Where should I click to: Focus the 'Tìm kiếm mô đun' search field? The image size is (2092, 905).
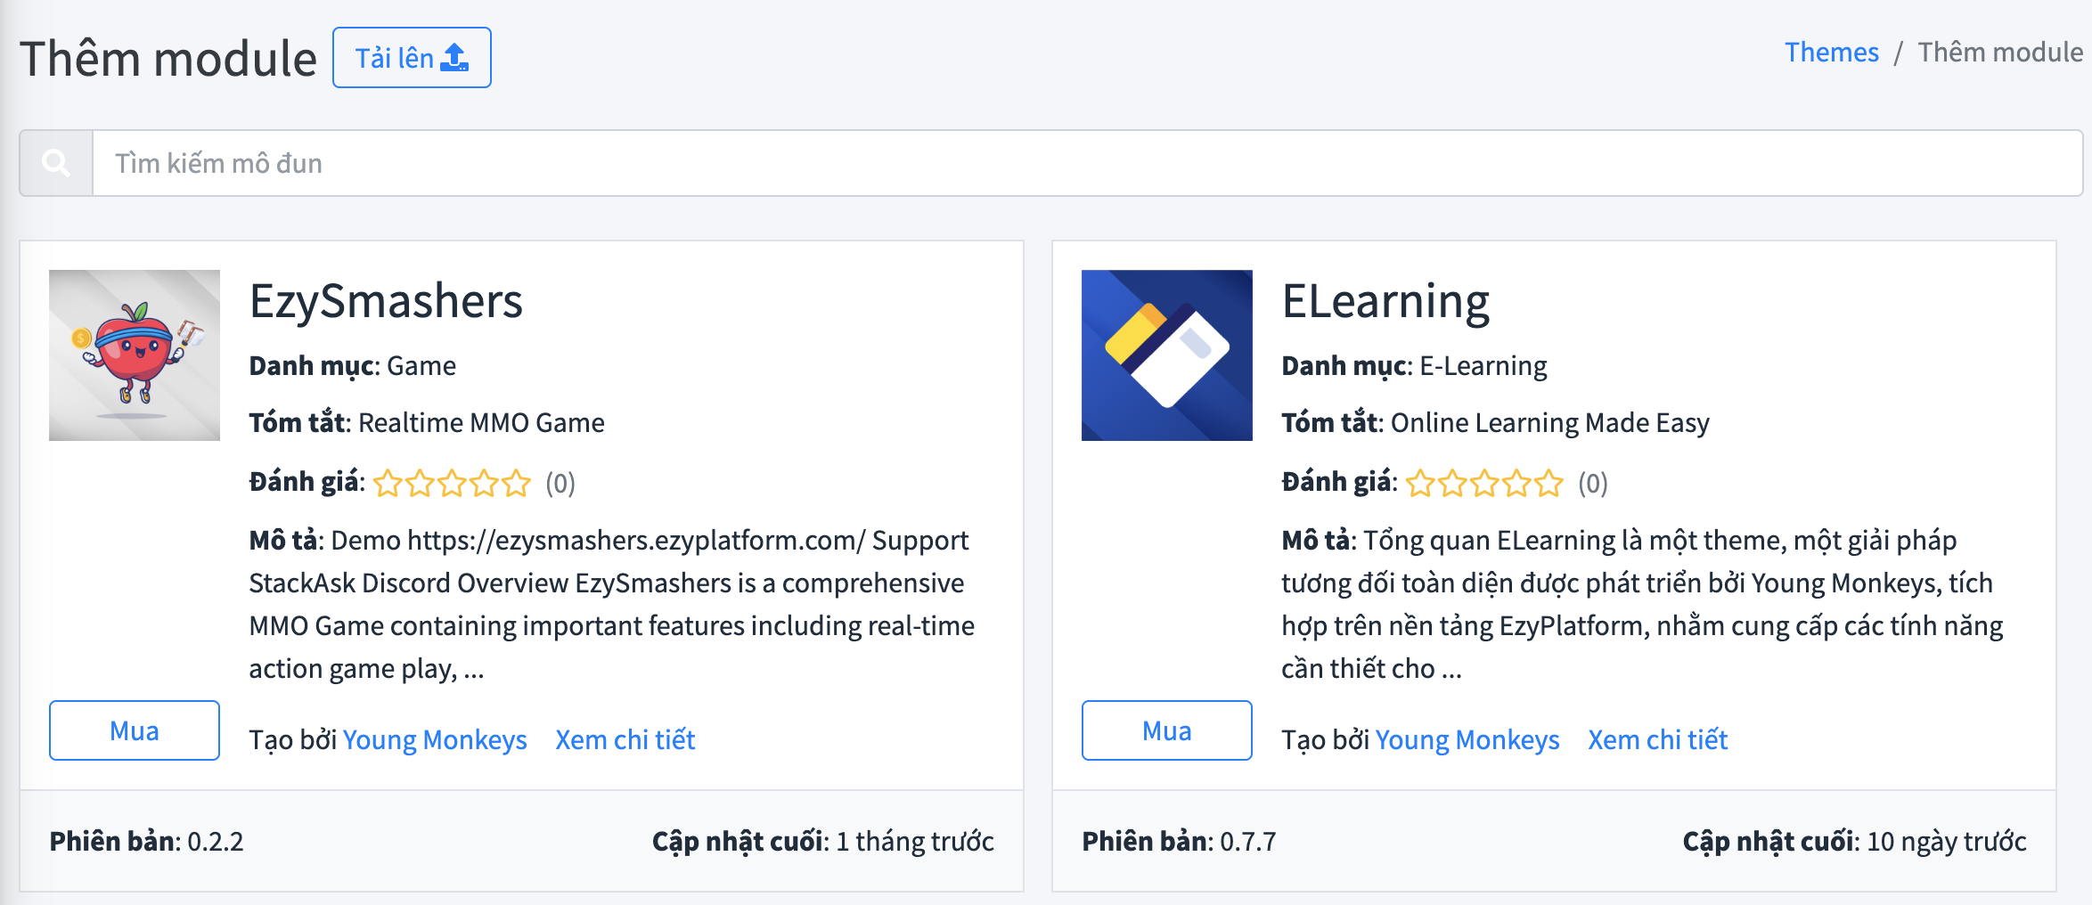1087,163
